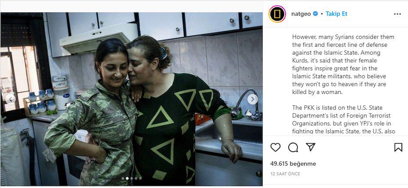Screen dimensions: 408x188
Task: View the 49.615 beğenme likes list
Action: pos(293,164)
